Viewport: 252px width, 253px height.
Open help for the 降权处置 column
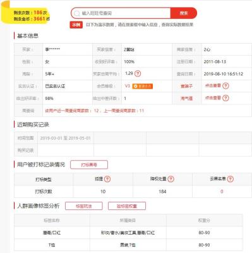tap(171, 179)
